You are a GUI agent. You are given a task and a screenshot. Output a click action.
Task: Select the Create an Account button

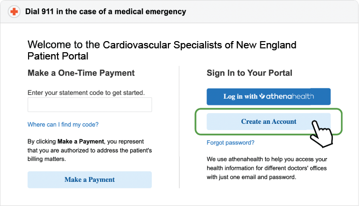coord(269,121)
